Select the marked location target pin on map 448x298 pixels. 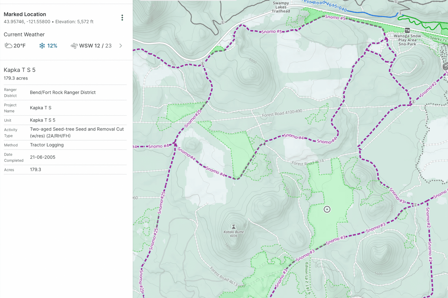tap(327, 209)
